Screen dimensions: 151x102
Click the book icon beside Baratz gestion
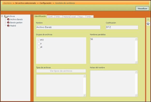(x=9, y=23)
